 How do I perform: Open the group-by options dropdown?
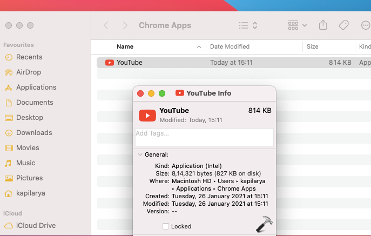tap(298, 25)
